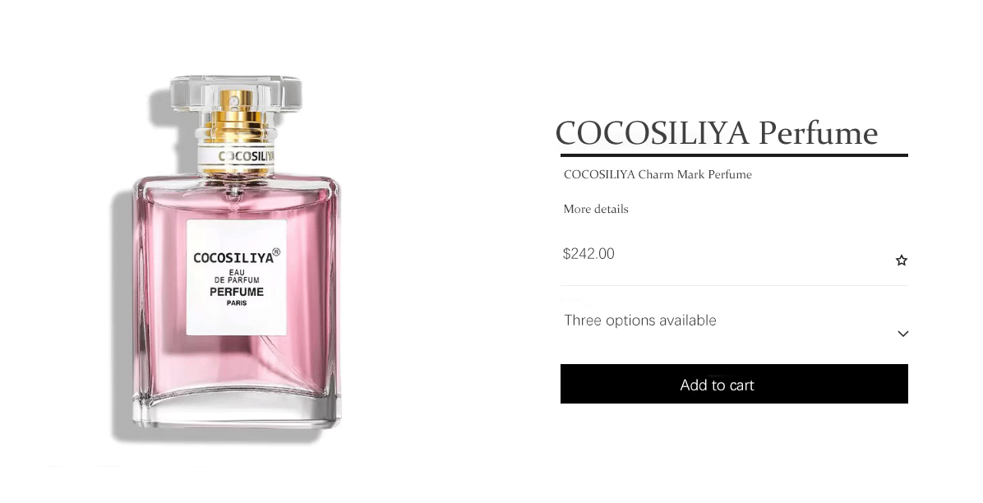Click the COCOSILIYA Perfume product title
Viewport: 983px width, 503px height.
click(x=717, y=133)
